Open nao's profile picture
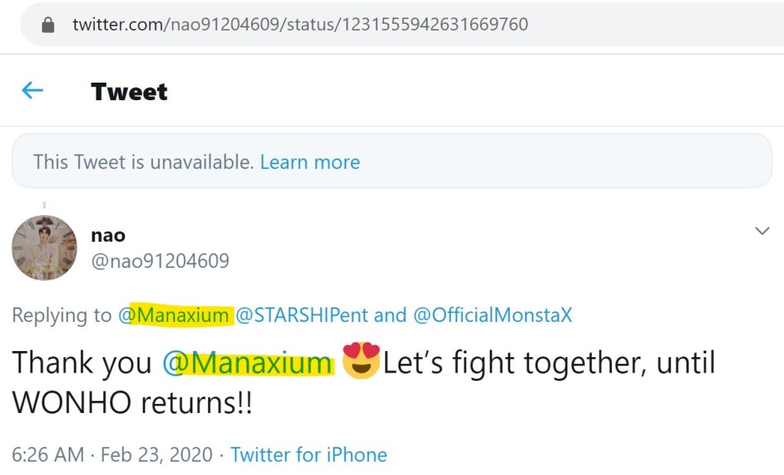The width and height of the screenshot is (784, 475). pos(44,247)
